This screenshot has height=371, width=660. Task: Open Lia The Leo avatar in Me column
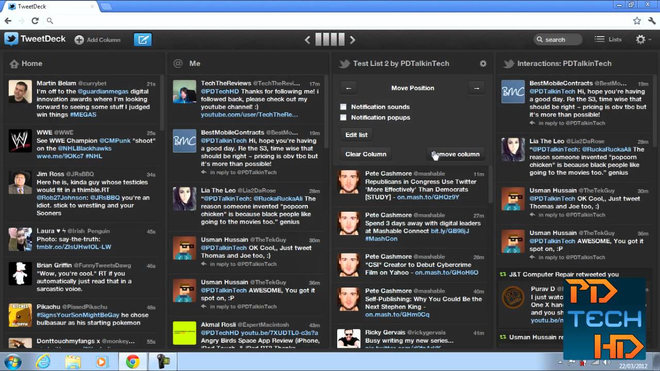click(x=185, y=199)
